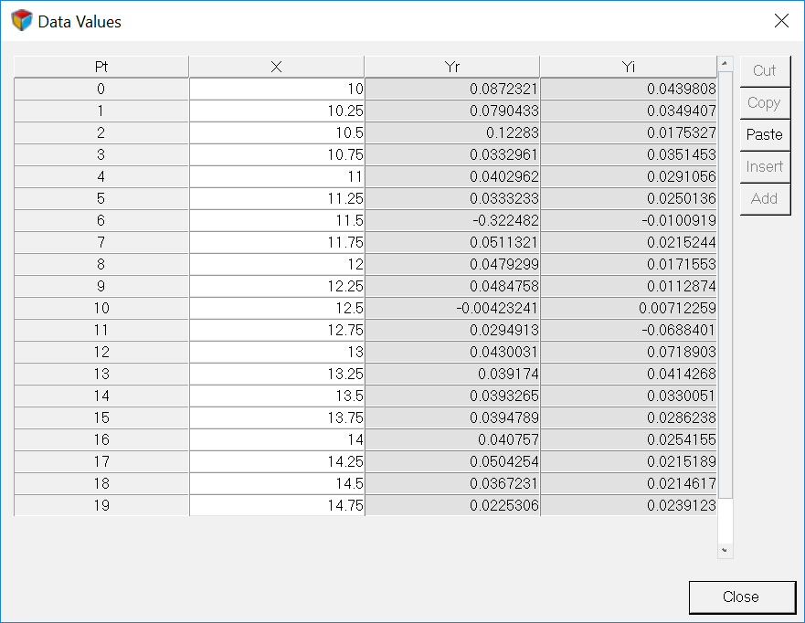
Task: Click Yi value -0.0688401
Action: click(629, 330)
